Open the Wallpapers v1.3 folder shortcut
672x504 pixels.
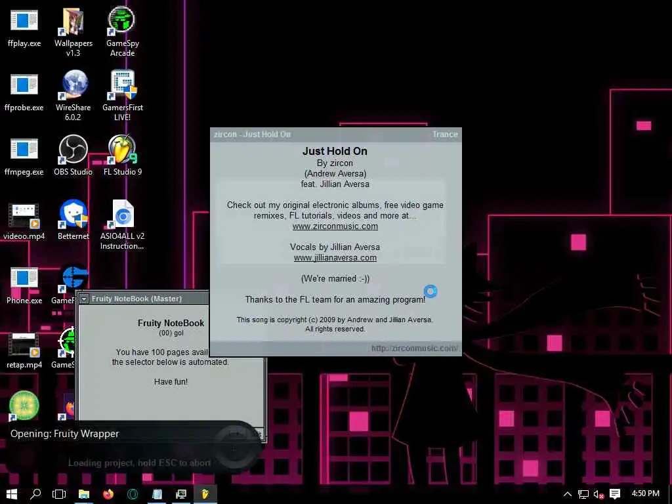pos(73,31)
